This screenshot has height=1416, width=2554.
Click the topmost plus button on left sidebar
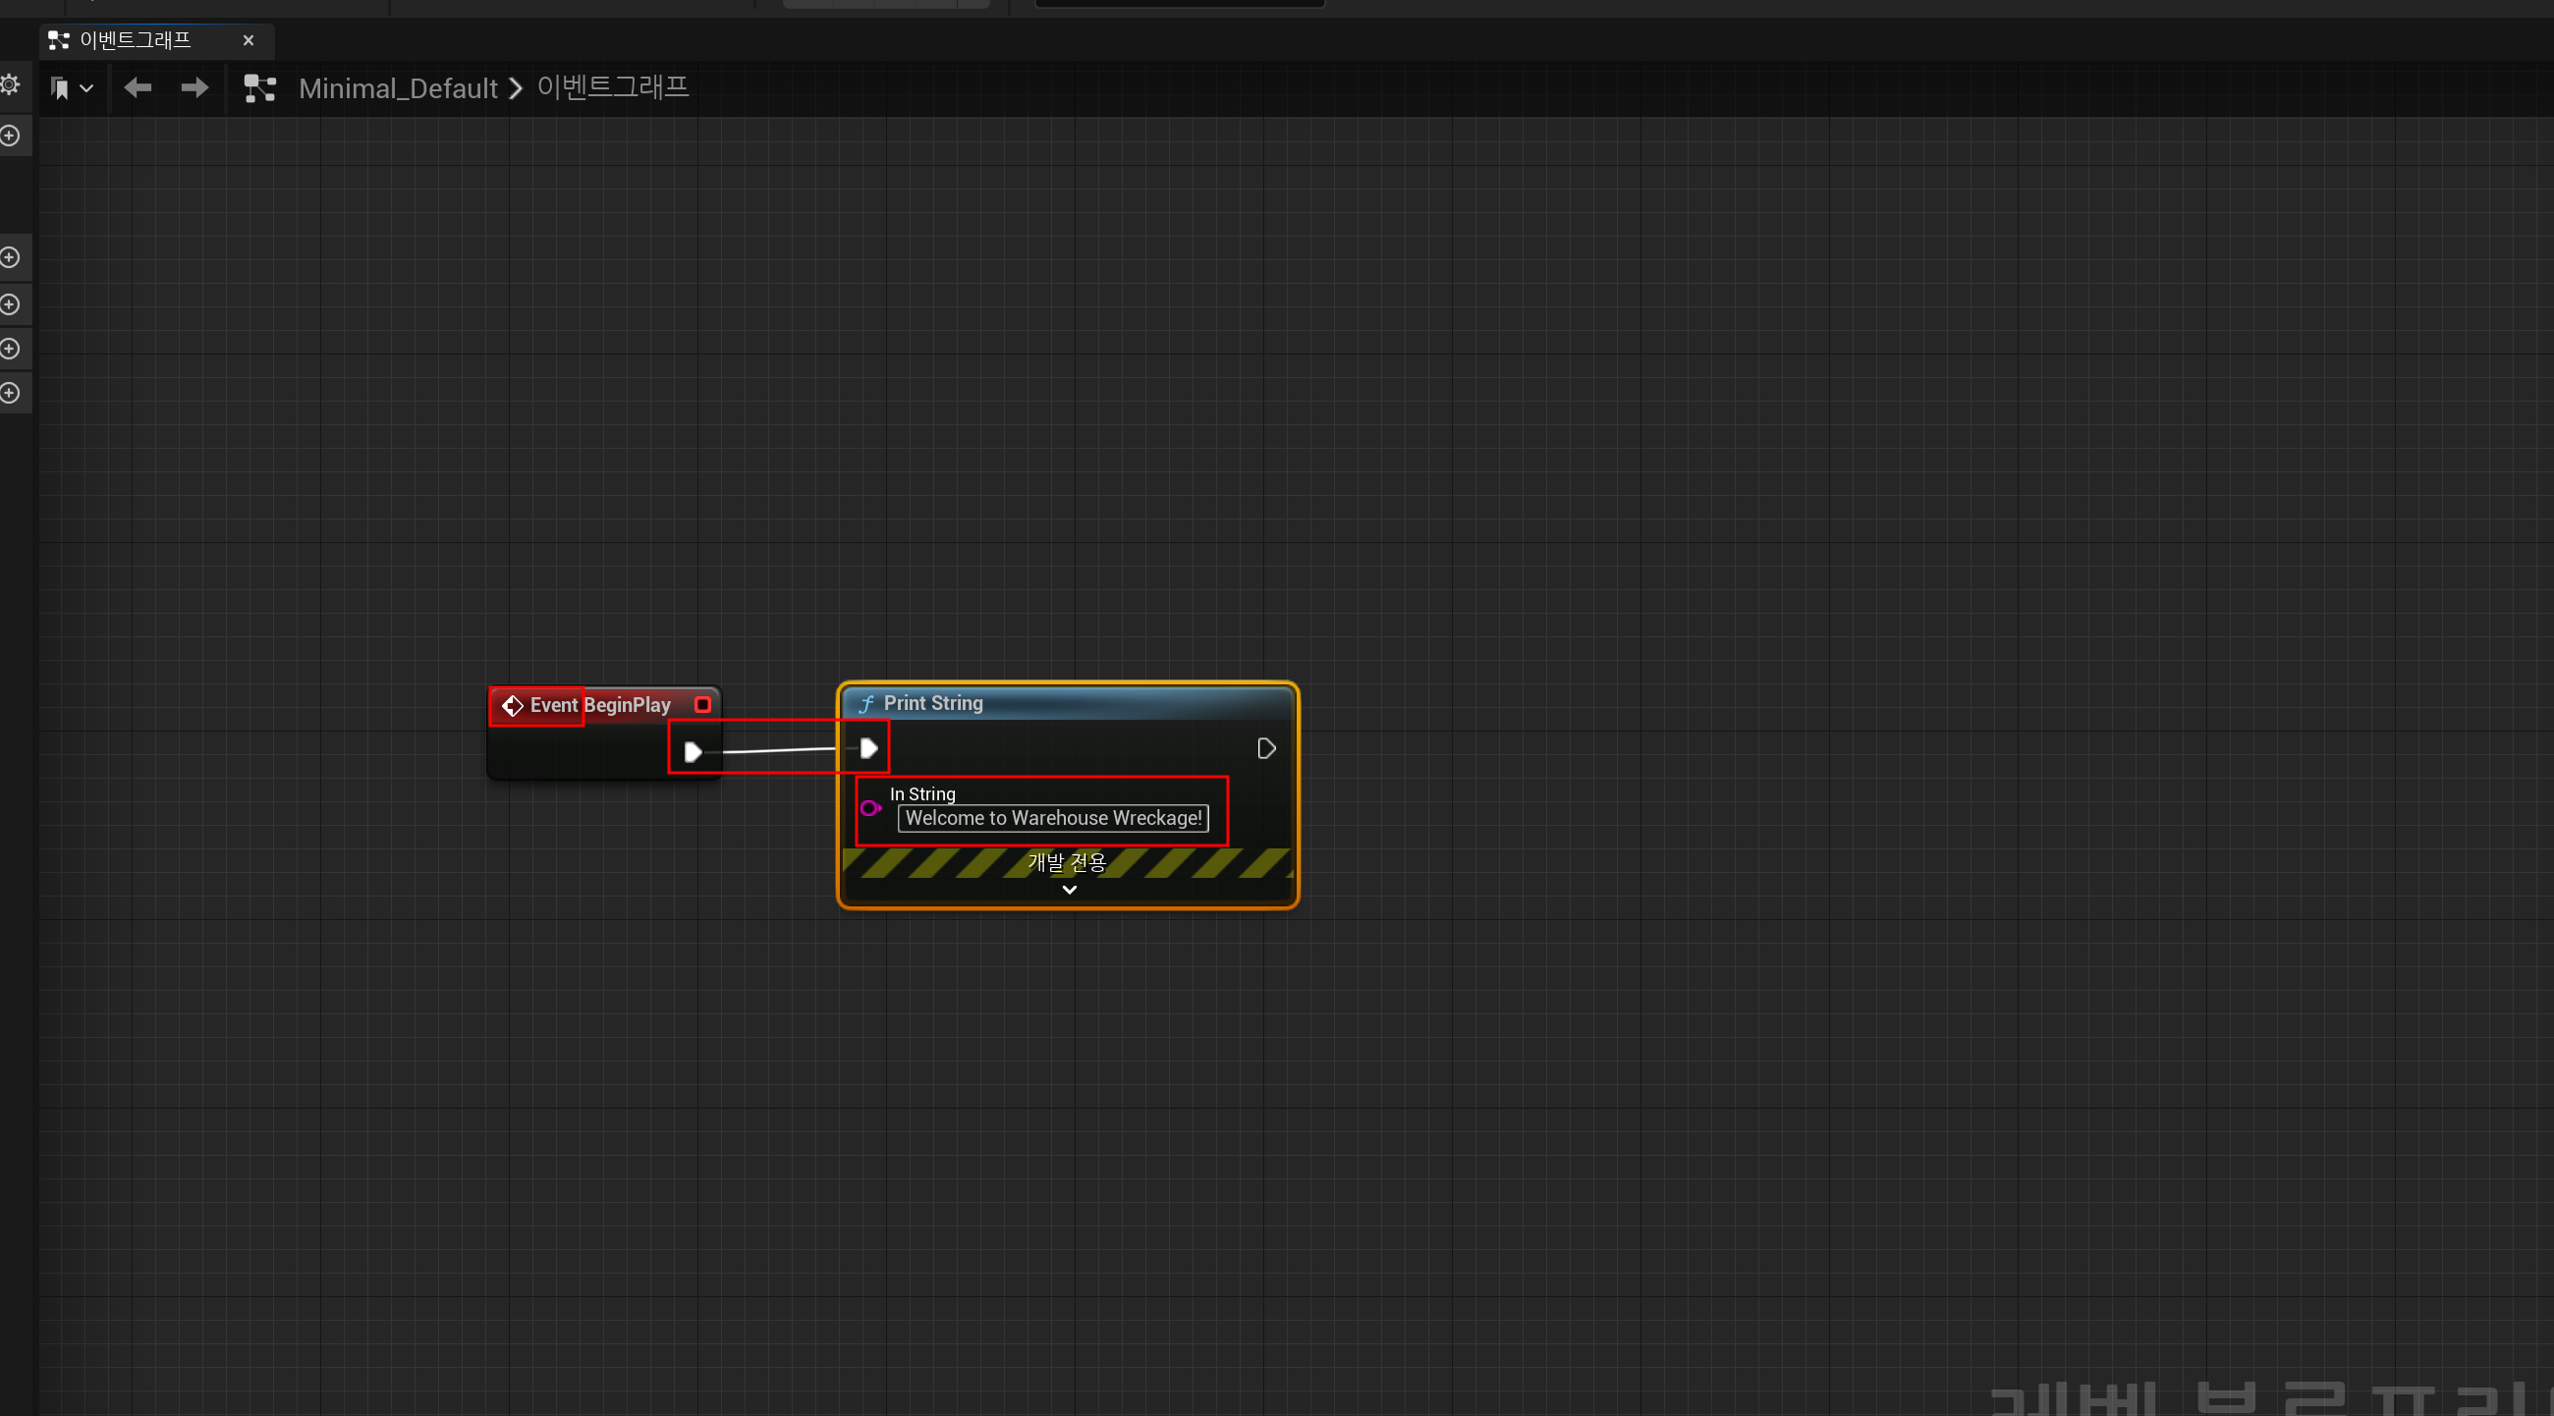tap(11, 136)
